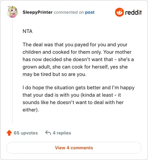Click the "NTA" verdict text

27,31
